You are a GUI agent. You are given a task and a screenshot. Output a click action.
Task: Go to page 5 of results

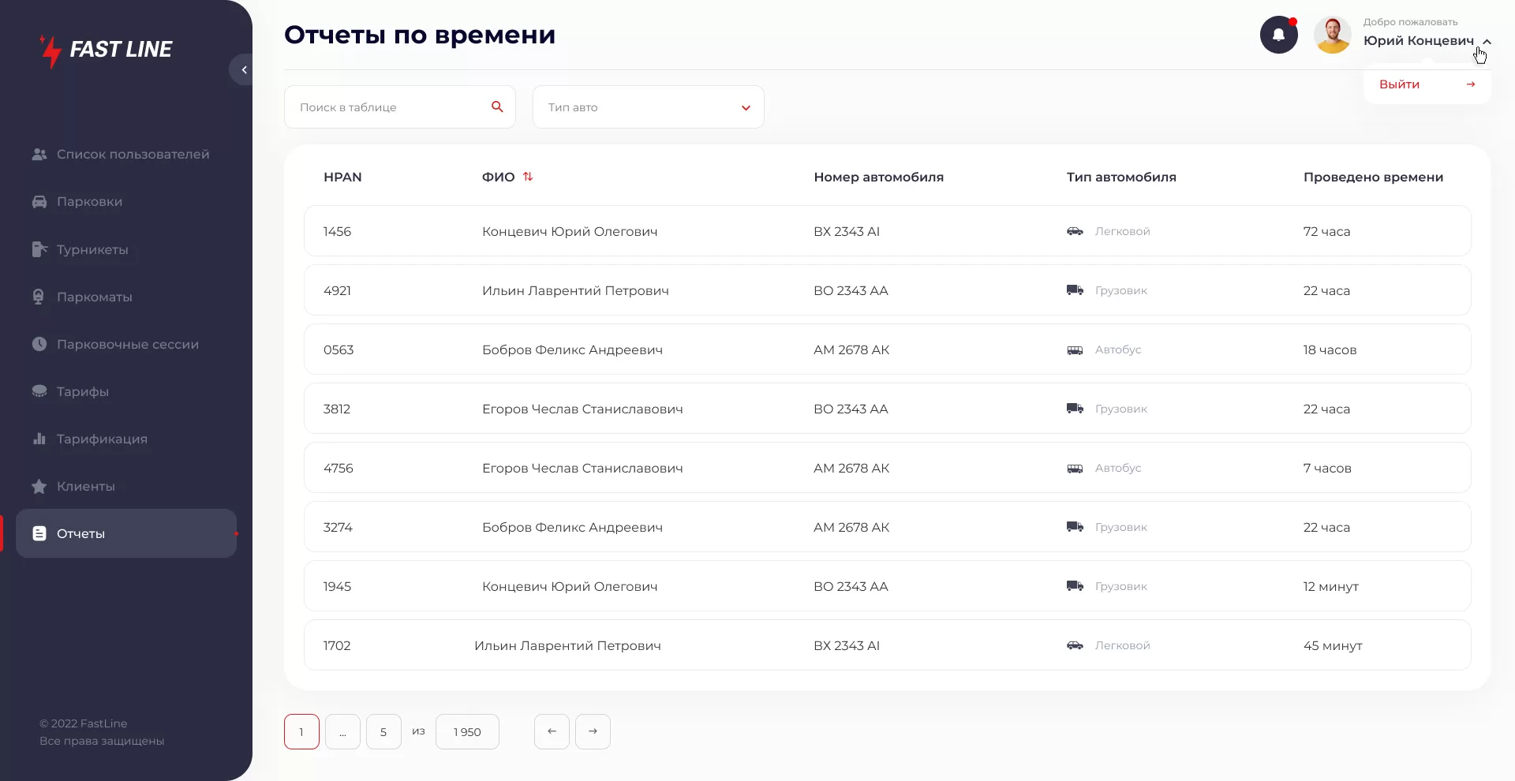point(383,731)
